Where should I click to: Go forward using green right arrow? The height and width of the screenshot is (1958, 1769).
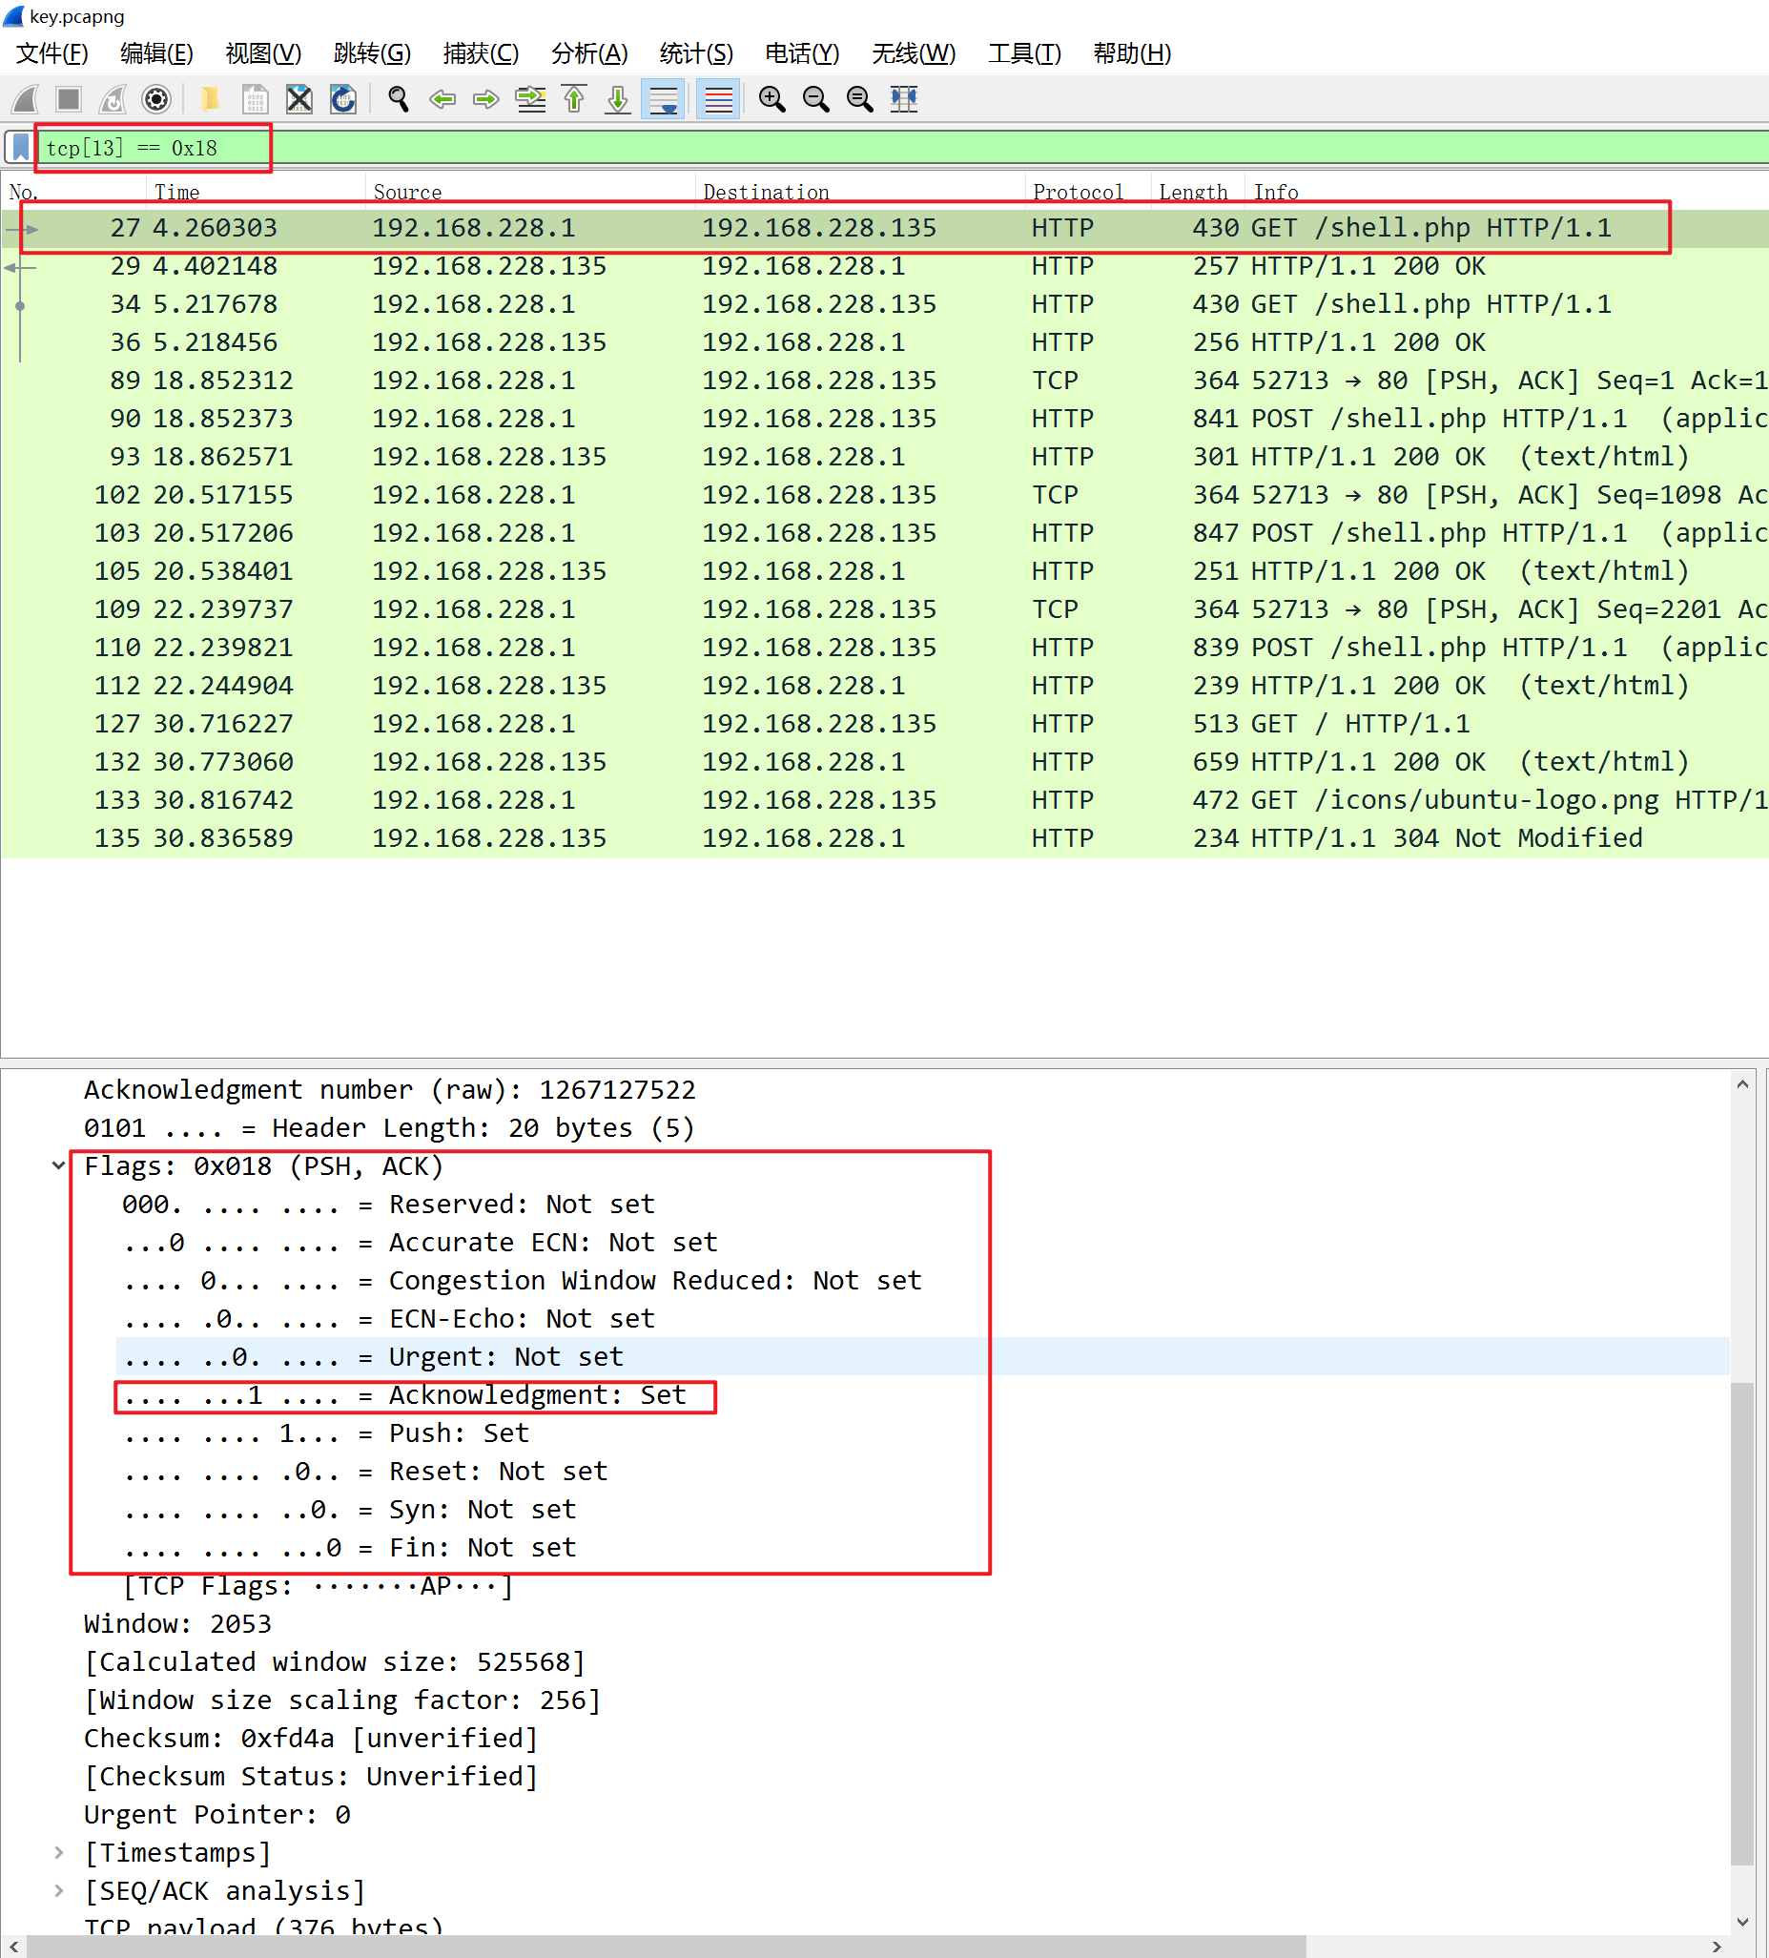486,99
